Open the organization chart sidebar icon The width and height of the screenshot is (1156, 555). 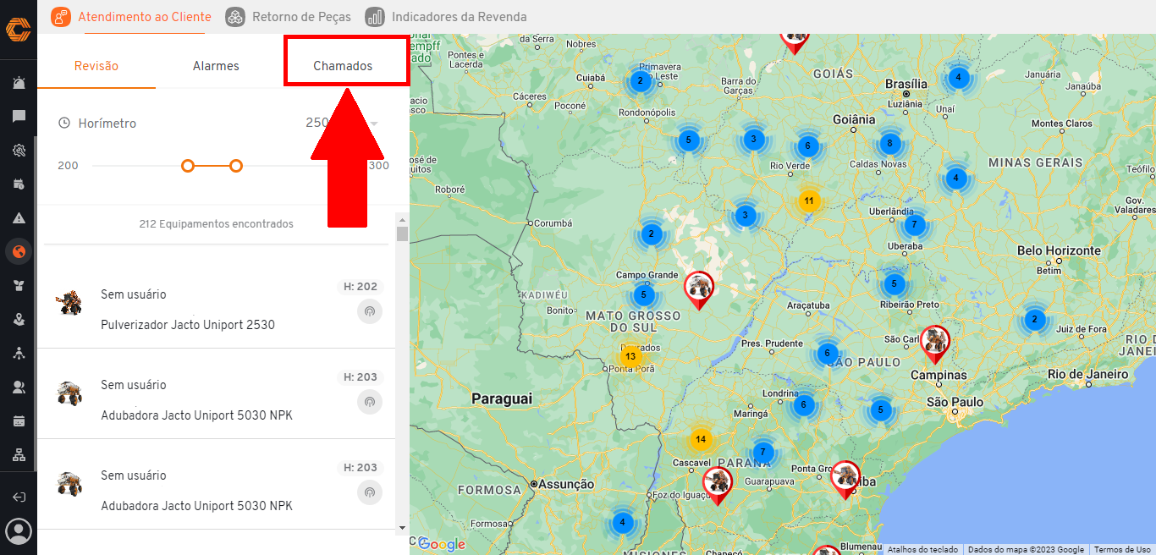click(19, 454)
